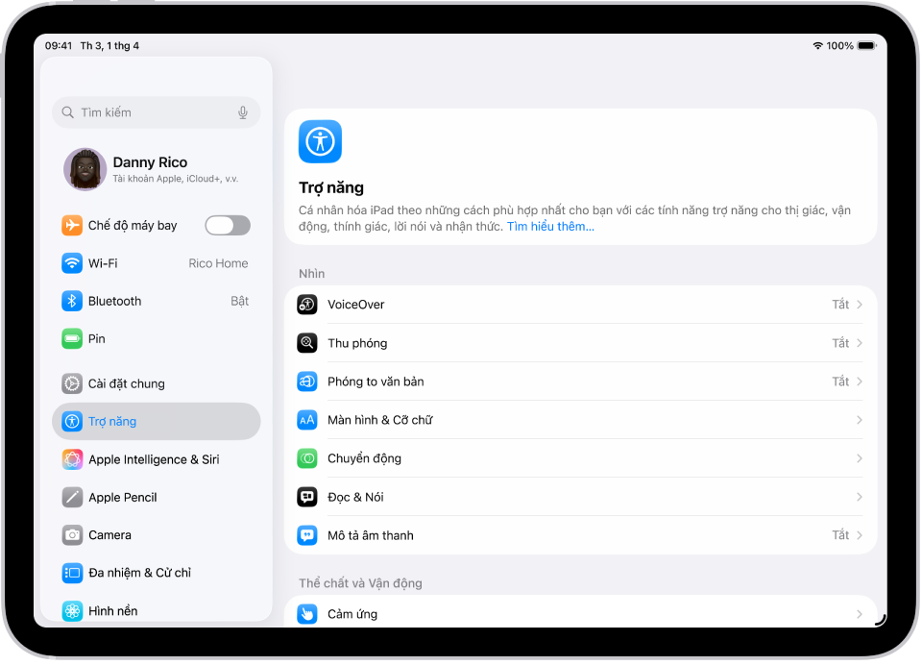Click the Hình nền flower icon
922x665 pixels.
[72, 611]
